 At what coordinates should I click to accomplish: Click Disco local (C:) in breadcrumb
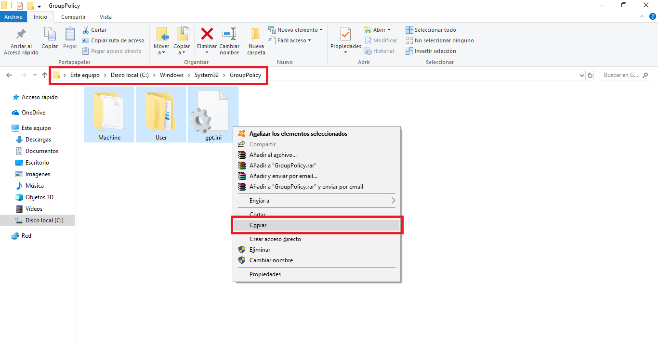coord(130,75)
